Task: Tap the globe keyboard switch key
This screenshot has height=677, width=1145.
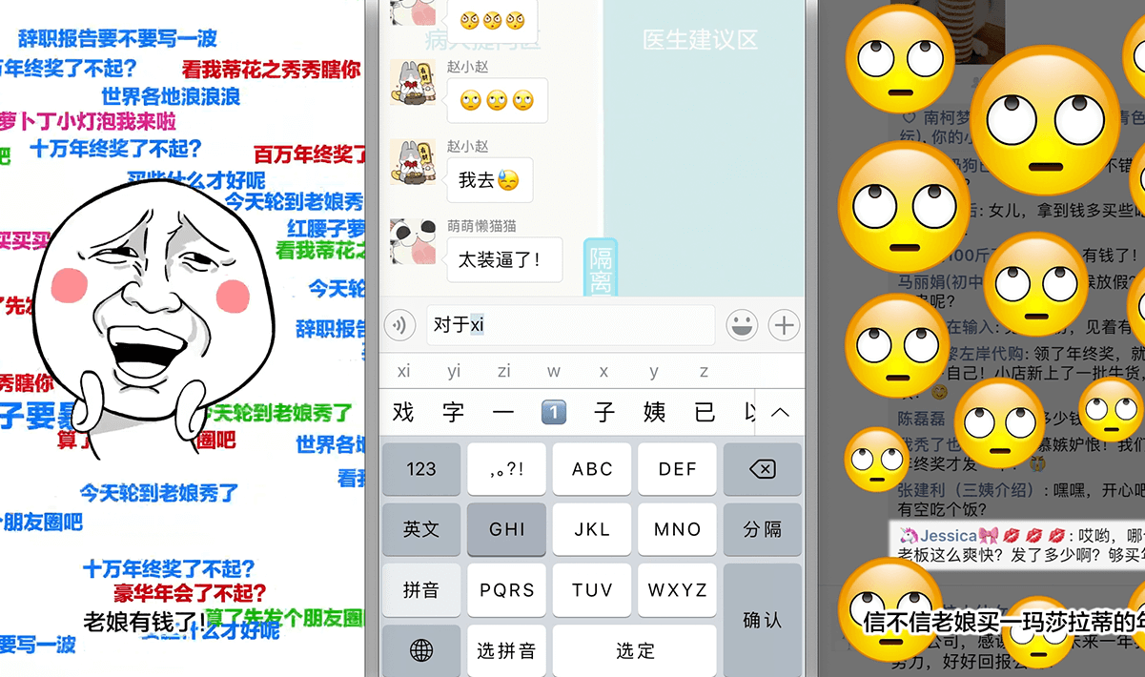Action: [420, 650]
